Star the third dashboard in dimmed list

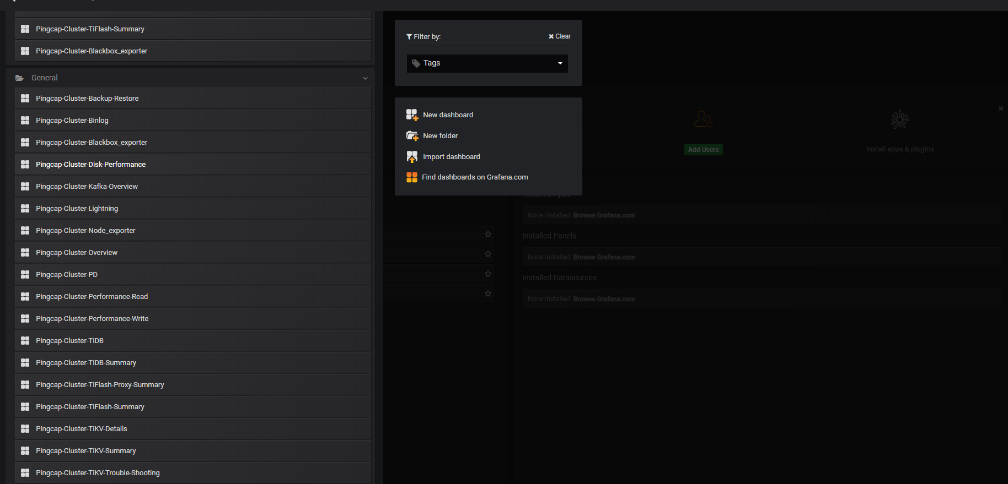(488, 274)
